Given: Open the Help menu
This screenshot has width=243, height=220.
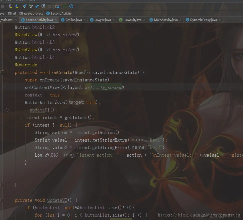Looking at the screenshot, I should coord(32,1).
